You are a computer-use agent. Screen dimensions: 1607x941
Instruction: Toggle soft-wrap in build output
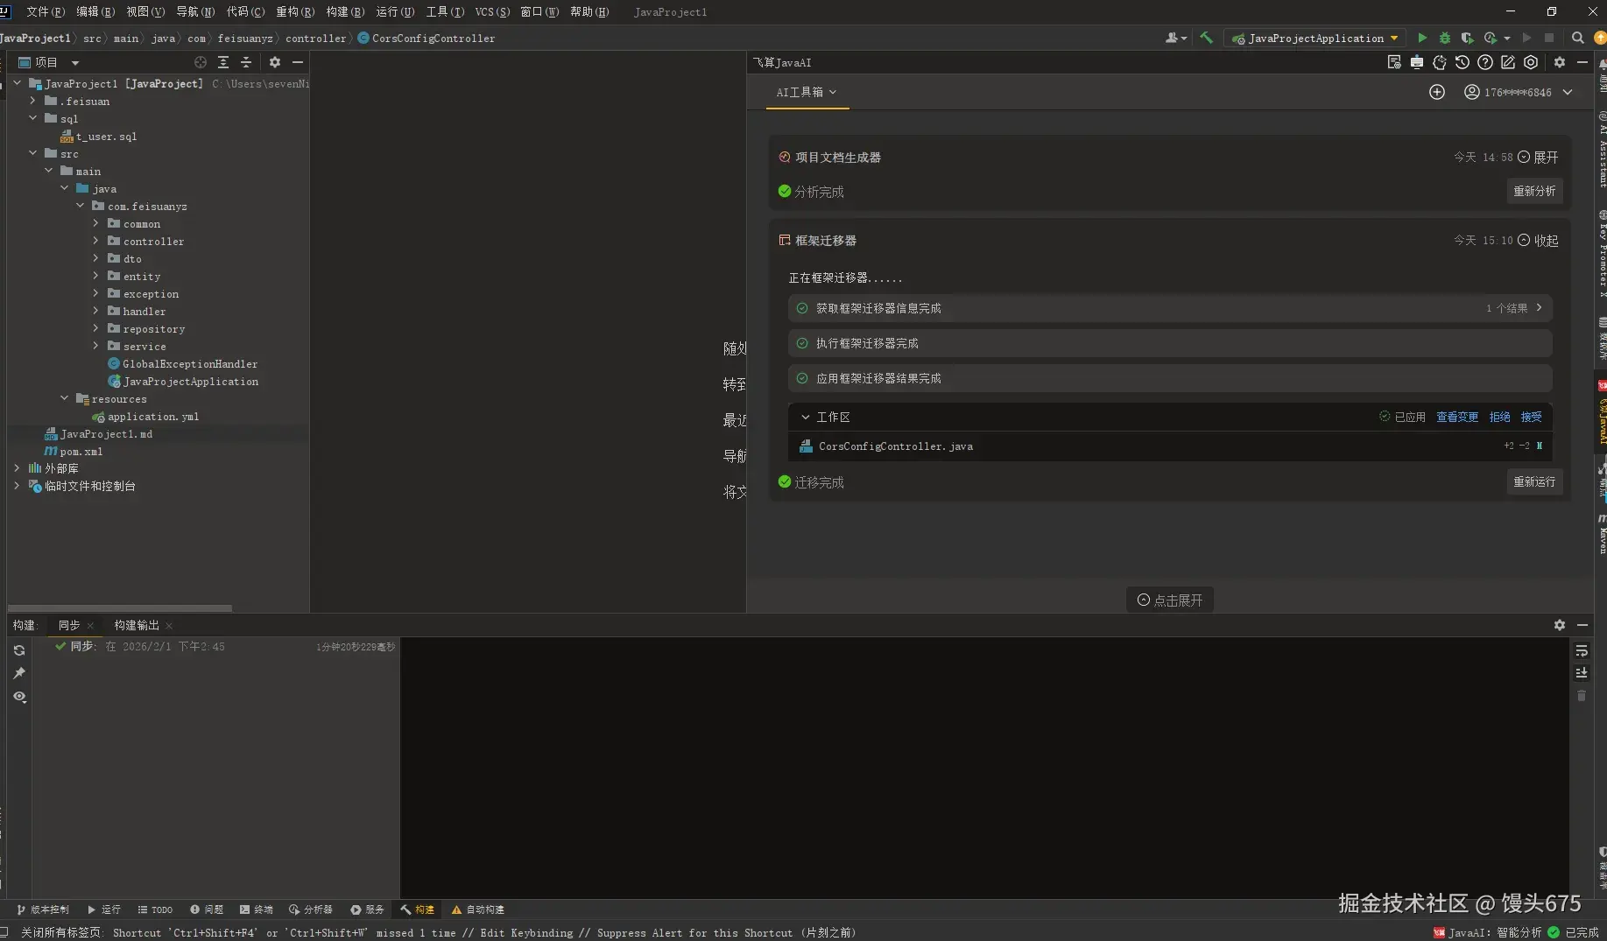[x=1582, y=650]
